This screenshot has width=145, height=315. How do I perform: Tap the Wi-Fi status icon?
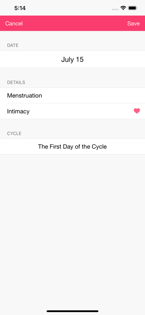click(x=123, y=8)
